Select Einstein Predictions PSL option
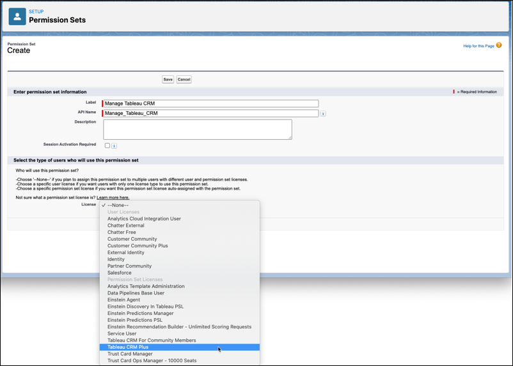This screenshot has width=513, height=366. coord(180,320)
